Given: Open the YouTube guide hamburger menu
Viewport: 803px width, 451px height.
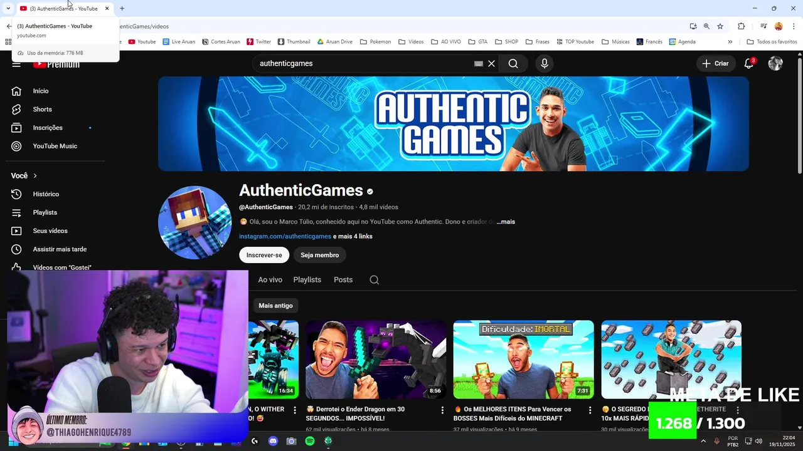Looking at the screenshot, I should [x=16, y=64].
